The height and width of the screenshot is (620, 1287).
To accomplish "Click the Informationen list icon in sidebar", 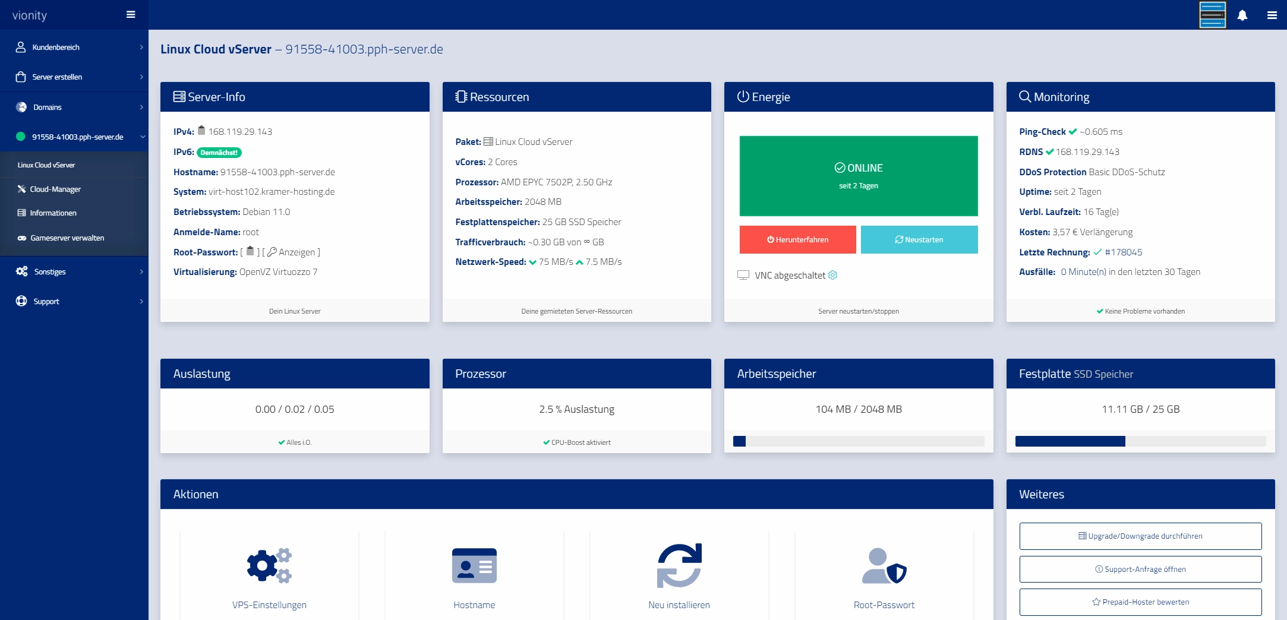I will pyautogui.click(x=21, y=213).
